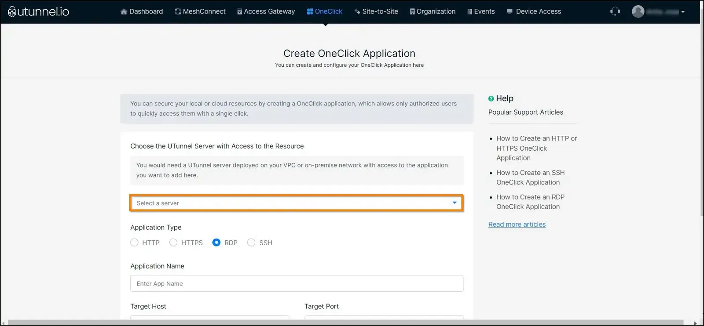704x326 pixels.
Task: Click the Target Port label
Action: click(322, 306)
